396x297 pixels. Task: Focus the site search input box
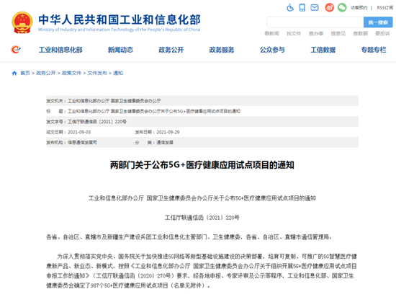315,22
